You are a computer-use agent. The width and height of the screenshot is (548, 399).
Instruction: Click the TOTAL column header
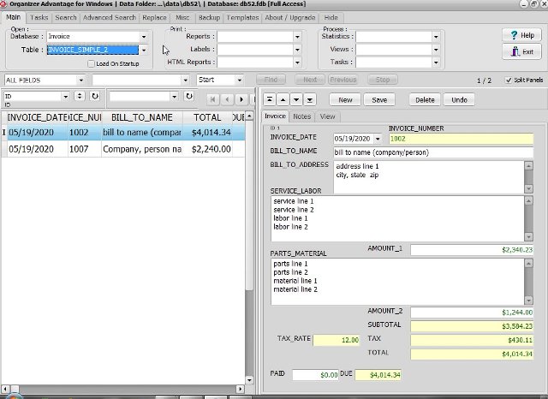[207, 117]
